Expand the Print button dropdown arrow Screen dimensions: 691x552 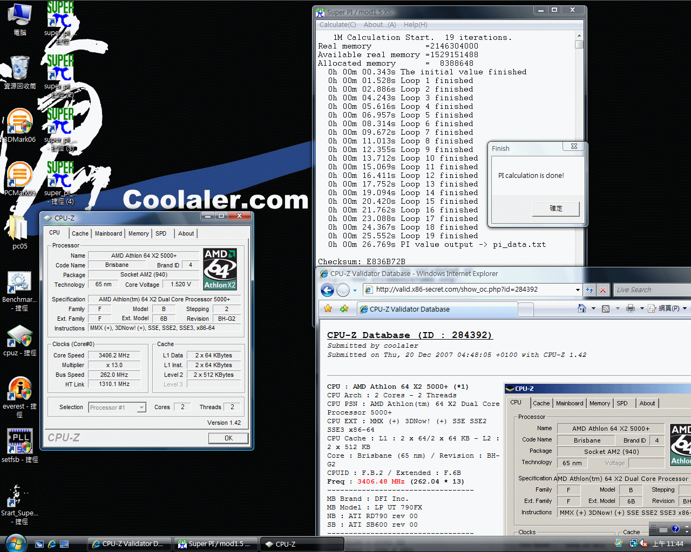point(642,308)
